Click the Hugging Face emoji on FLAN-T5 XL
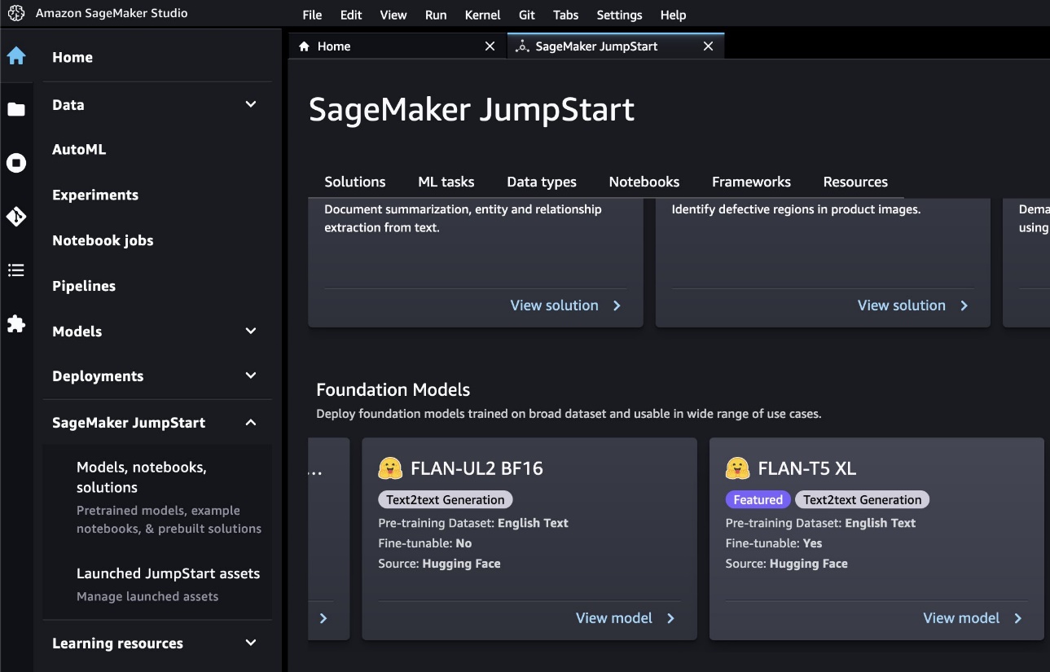 tap(738, 468)
